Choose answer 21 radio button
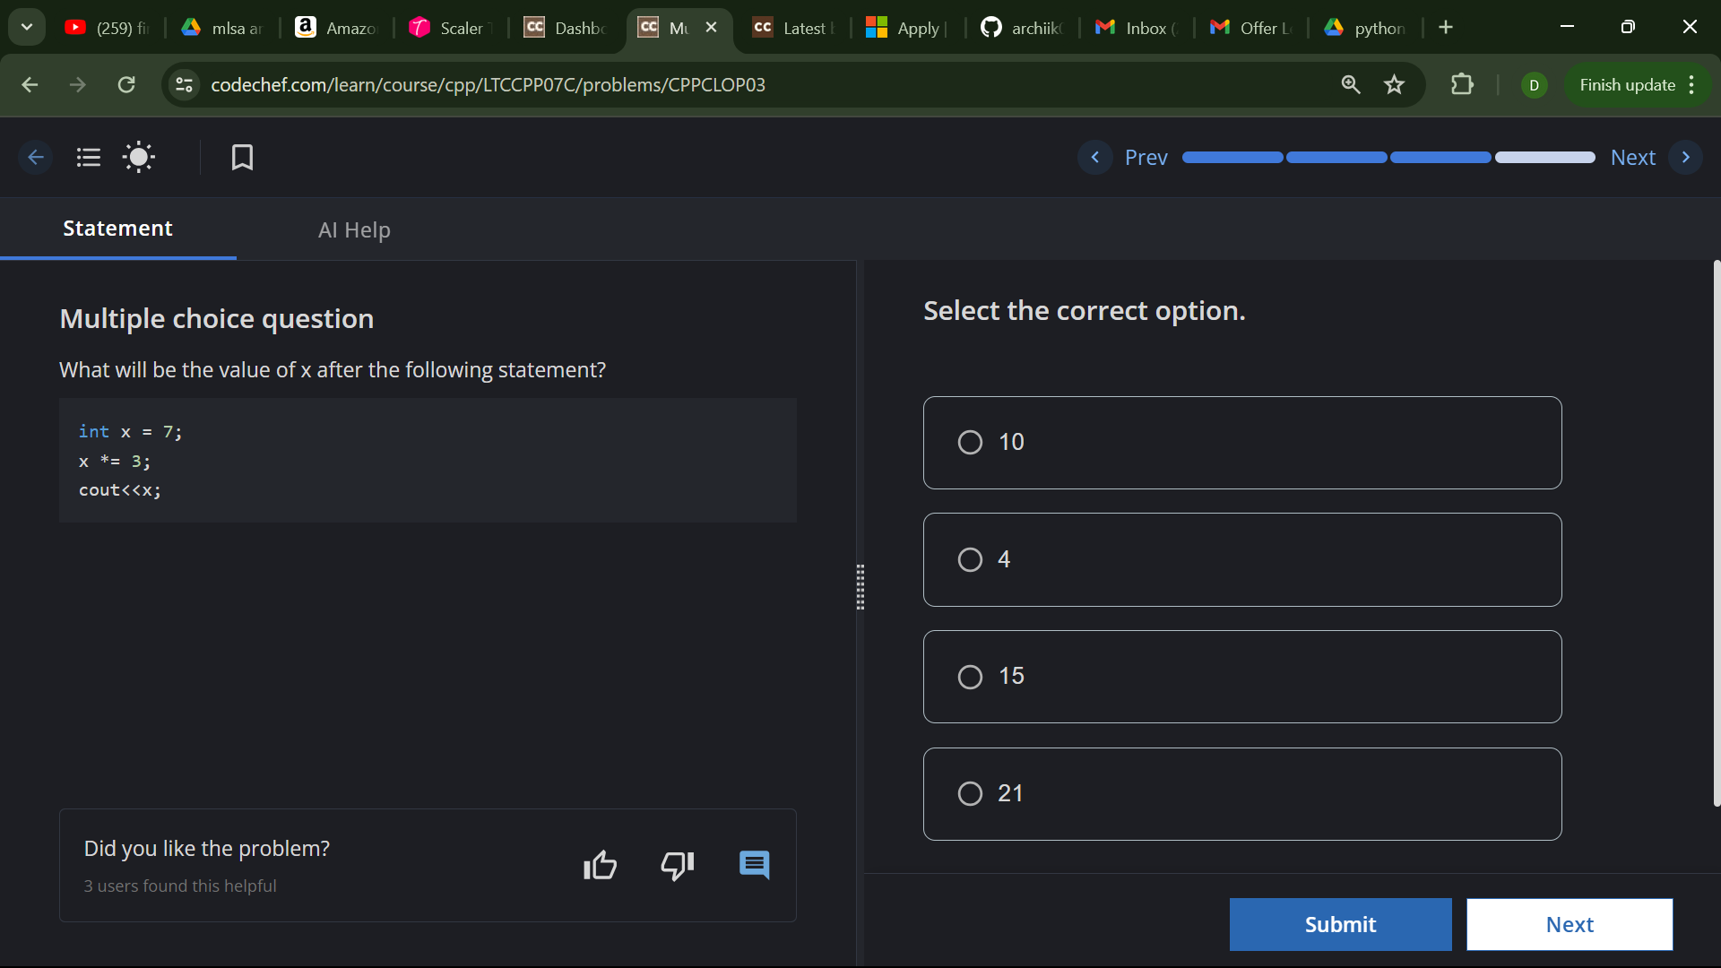 (x=970, y=794)
